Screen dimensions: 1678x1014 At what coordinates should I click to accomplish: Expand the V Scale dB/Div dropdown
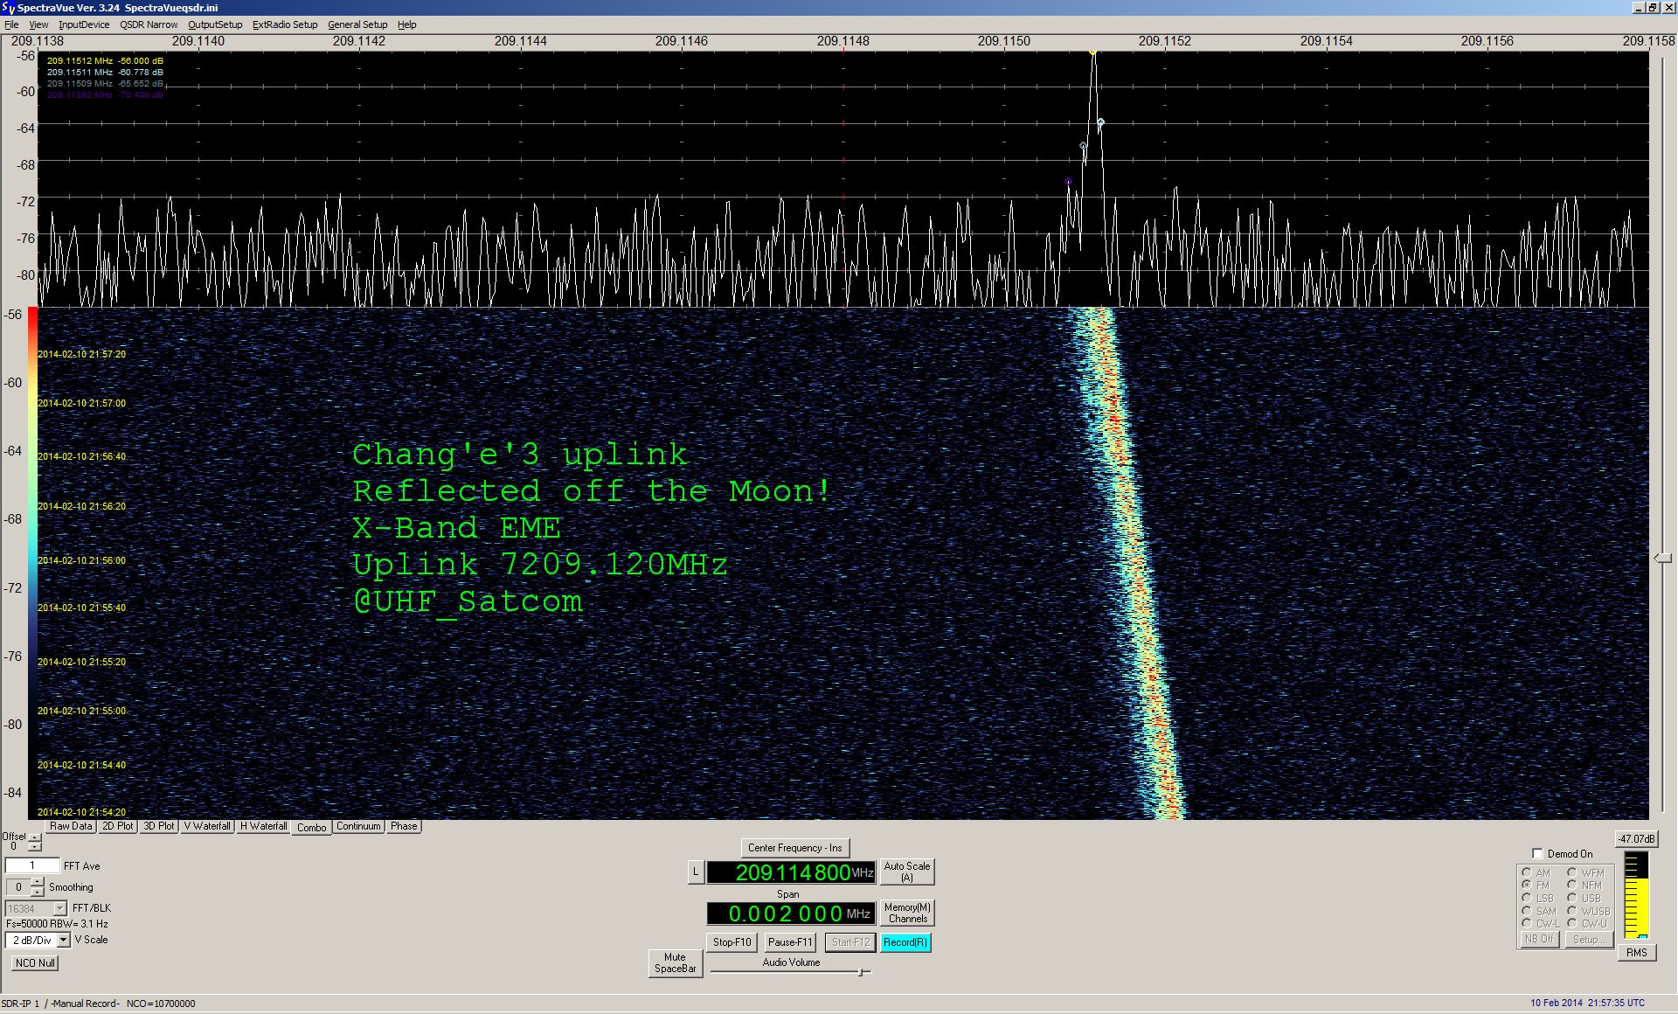pos(63,941)
